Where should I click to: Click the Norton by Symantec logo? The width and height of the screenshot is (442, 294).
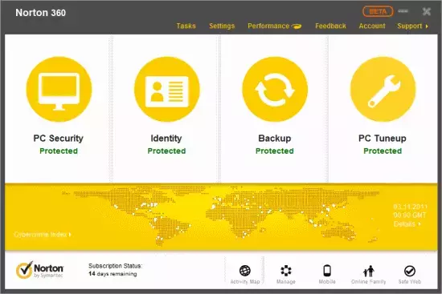coord(39,270)
